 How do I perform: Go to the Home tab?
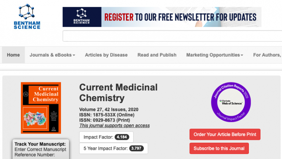[x=13, y=55]
